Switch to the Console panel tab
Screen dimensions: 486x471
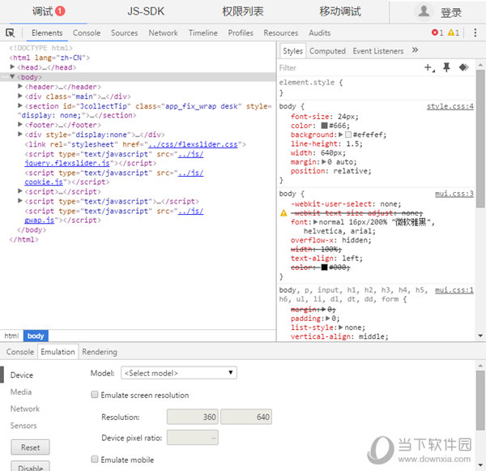pyautogui.click(x=87, y=33)
